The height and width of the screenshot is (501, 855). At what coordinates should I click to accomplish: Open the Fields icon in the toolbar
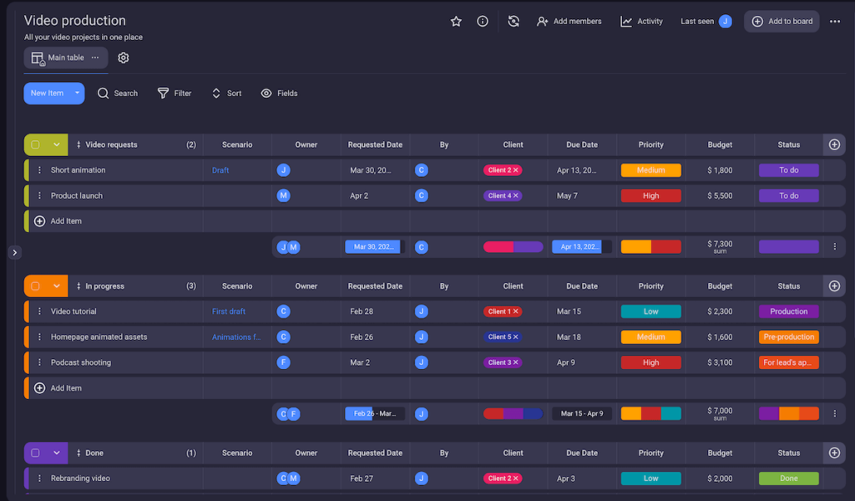coord(266,93)
